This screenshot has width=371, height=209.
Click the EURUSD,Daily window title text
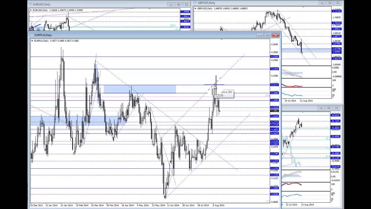[x=42, y=4]
